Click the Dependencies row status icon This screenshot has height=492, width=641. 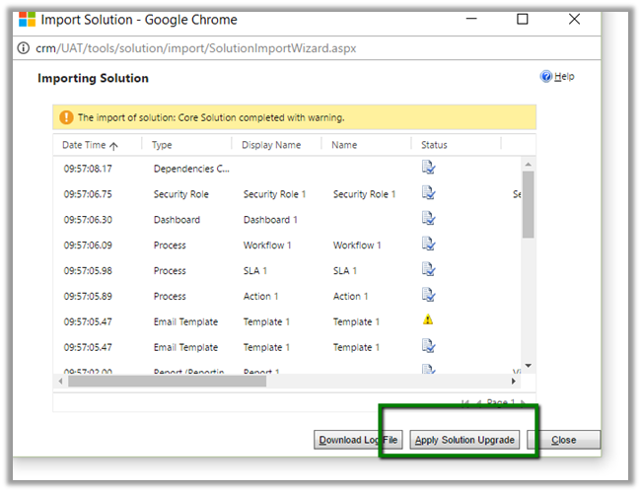429,168
